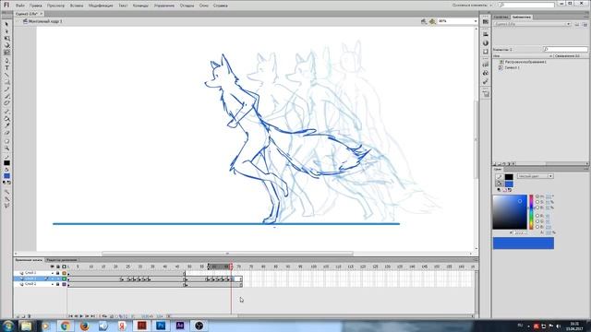The image size is (591, 332).
Task: Select the Pencil tool
Action: pos(6,89)
